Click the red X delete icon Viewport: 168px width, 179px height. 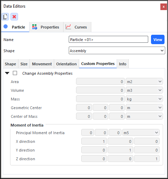[14, 17]
